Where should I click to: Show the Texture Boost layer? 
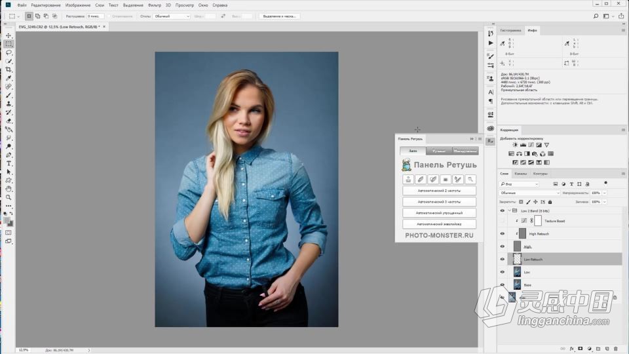[x=503, y=221]
